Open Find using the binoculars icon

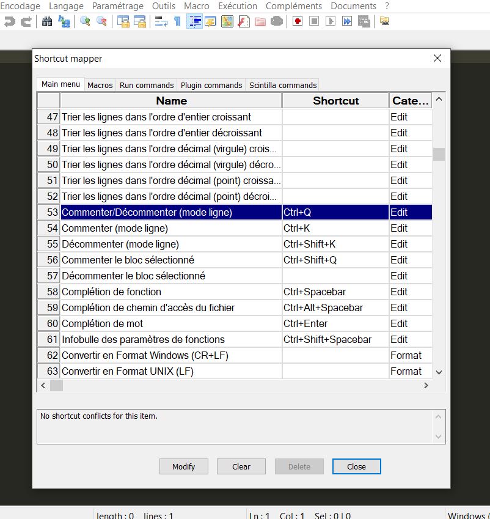pos(46,21)
